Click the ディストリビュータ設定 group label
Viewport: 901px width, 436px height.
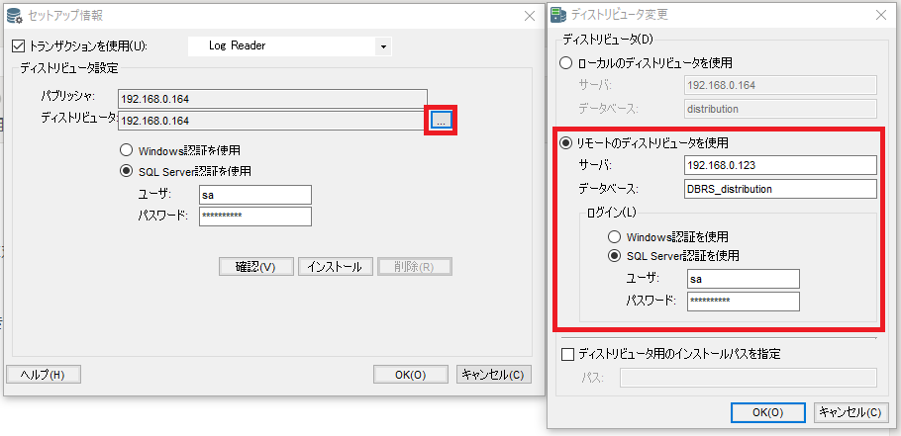coord(69,68)
